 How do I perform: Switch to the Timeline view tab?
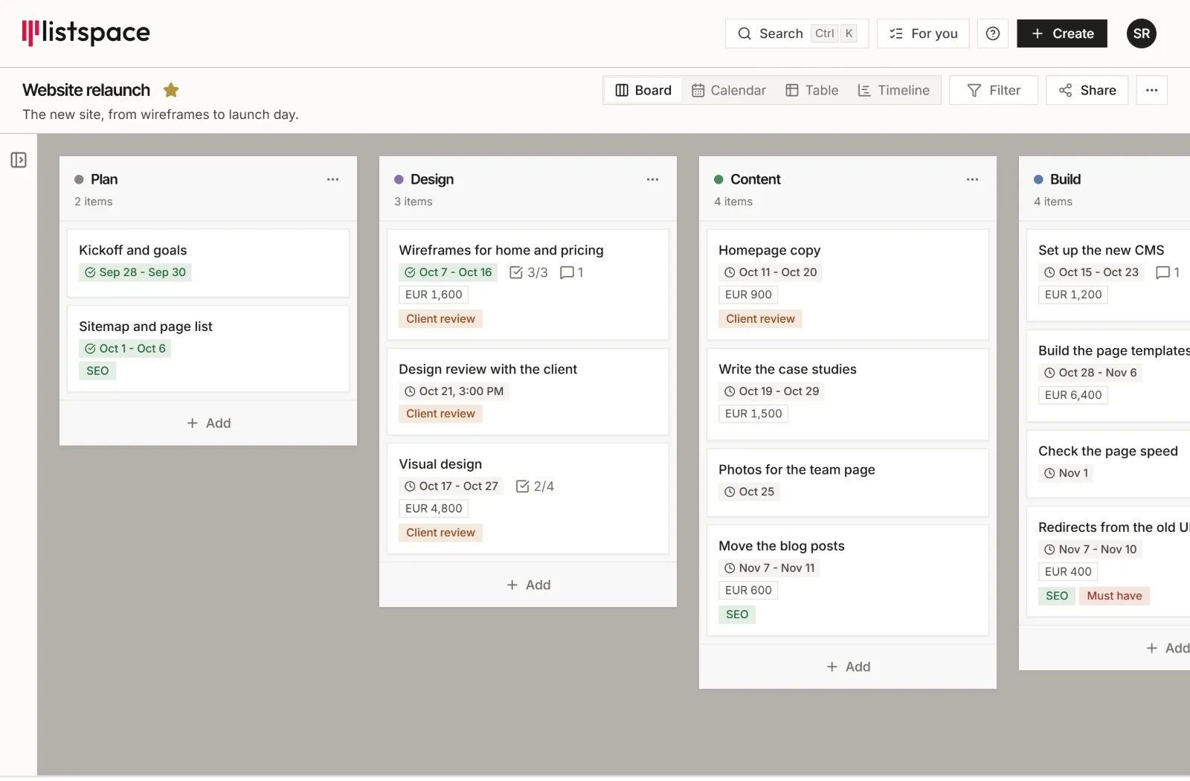click(x=893, y=90)
